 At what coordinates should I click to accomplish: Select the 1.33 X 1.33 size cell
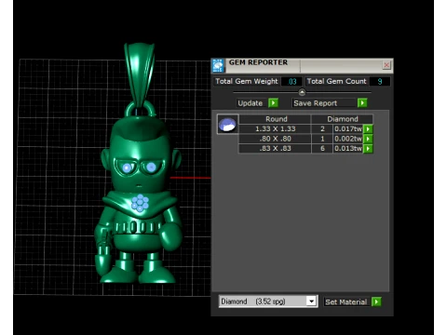point(275,129)
